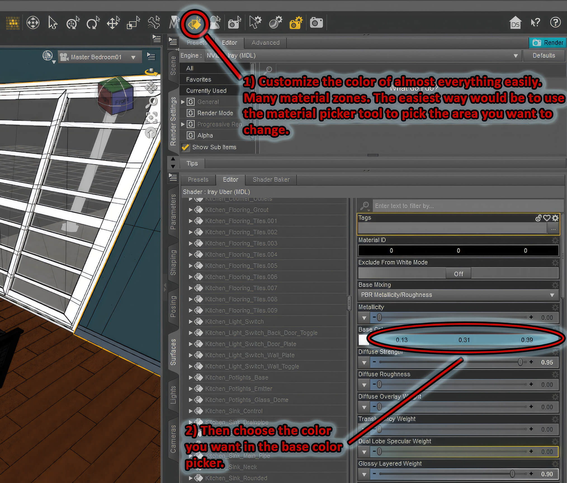
Task: Select the Surface Selection tool icon
Action: 194,23
